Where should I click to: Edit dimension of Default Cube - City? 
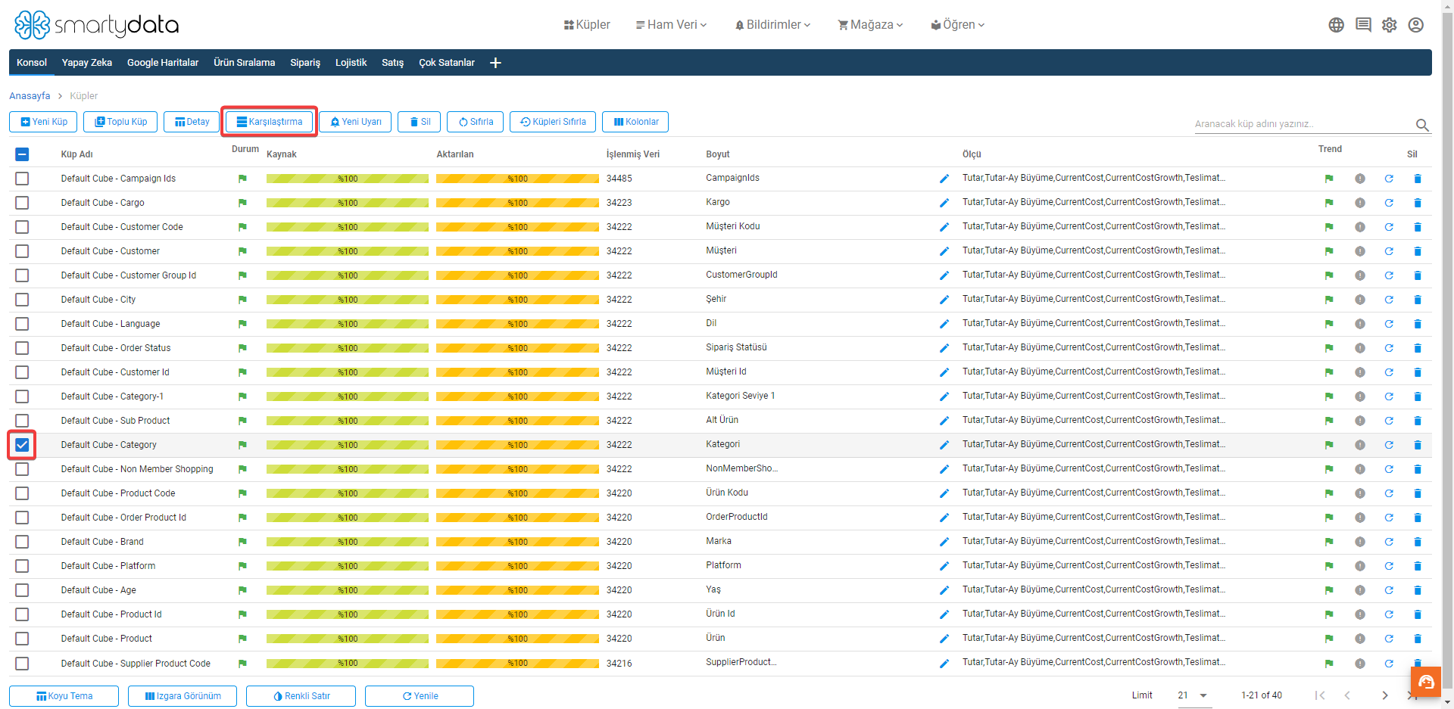tap(944, 300)
